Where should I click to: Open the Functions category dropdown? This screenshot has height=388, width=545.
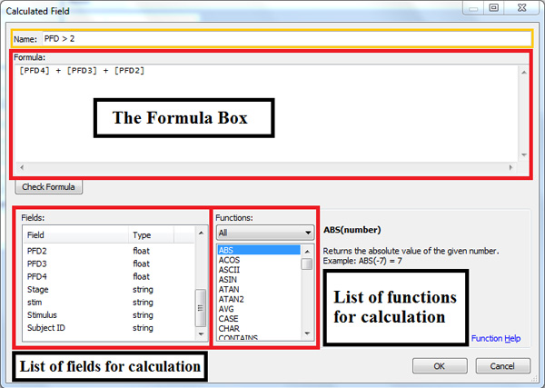click(x=265, y=233)
